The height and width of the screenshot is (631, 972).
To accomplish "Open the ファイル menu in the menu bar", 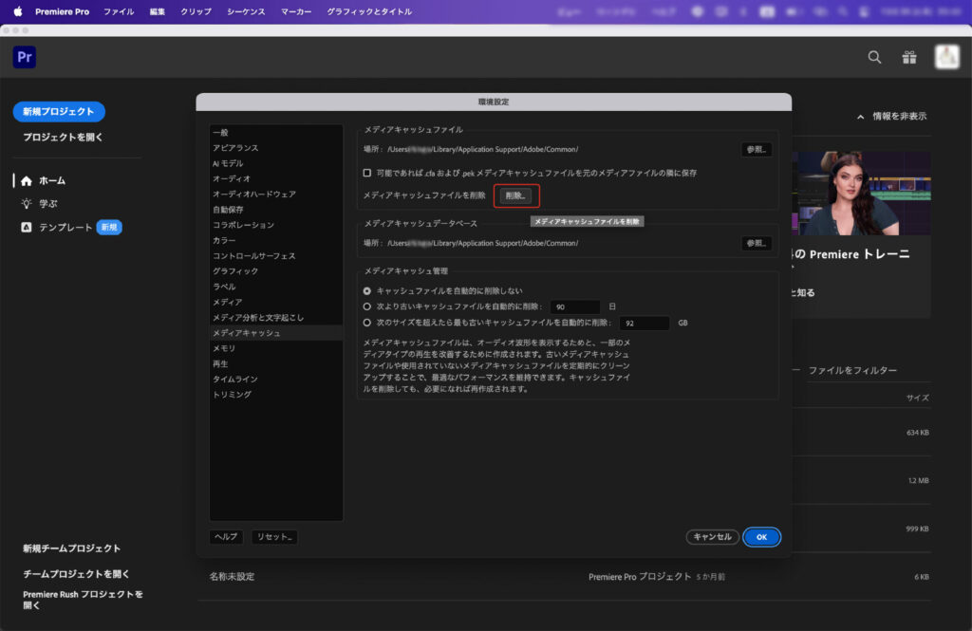I will (119, 11).
